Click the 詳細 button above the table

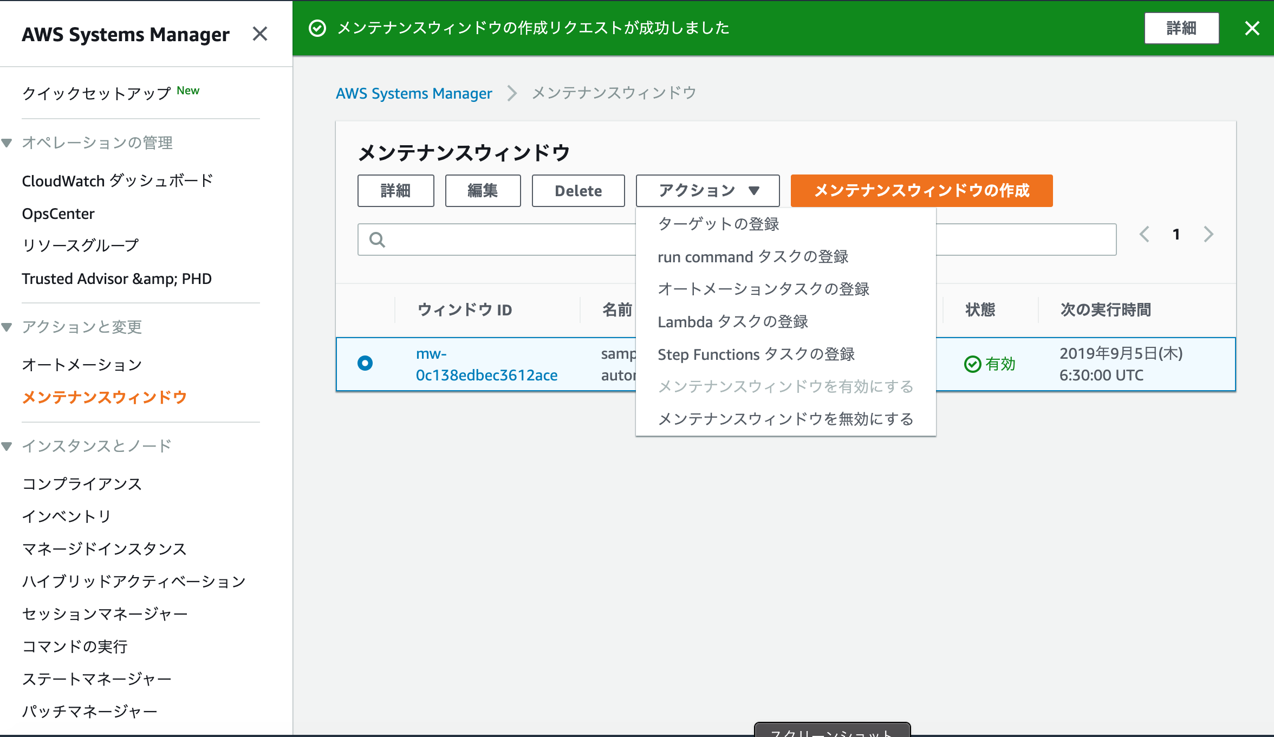click(395, 191)
